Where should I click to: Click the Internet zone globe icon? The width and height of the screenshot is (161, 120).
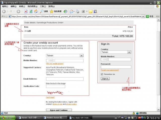point(137,113)
